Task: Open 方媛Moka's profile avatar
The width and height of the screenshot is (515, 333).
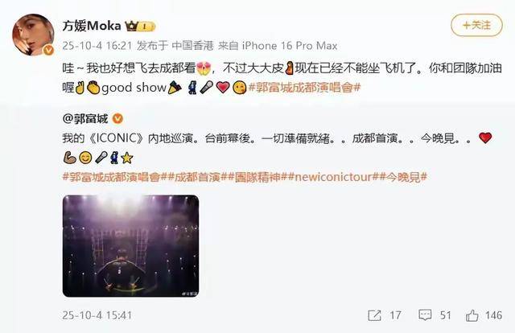Action: click(33, 35)
